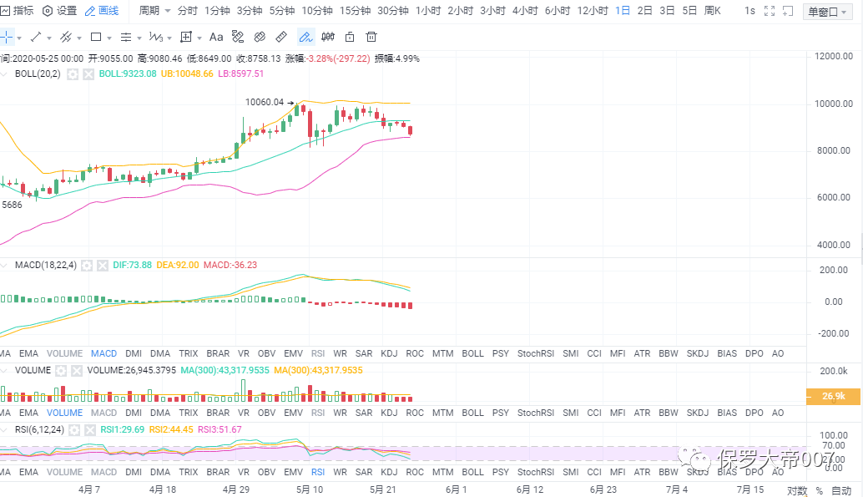The height and width of the screenshot is (497, 863).
Task: Click the lock drawings icon
Action: [350, 37]
